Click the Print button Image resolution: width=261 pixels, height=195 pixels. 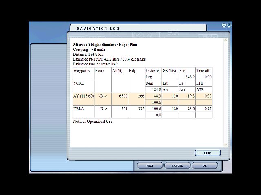point(208,153)
